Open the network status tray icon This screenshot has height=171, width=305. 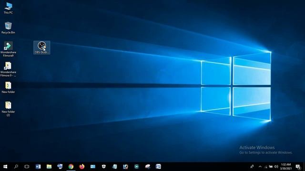coord(266,167)
